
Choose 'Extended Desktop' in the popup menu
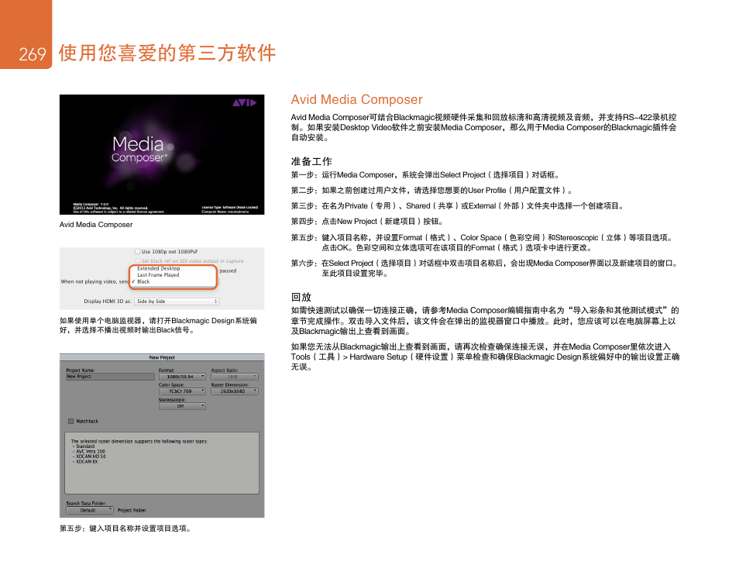click(x=158, y=268)
